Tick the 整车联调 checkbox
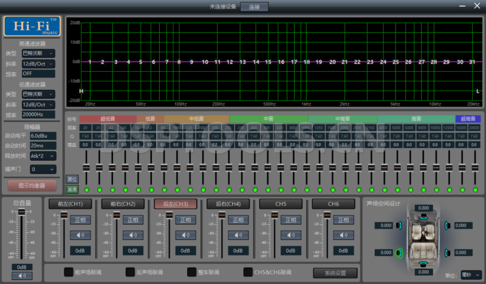486x284 pixels. coord(192,272)
